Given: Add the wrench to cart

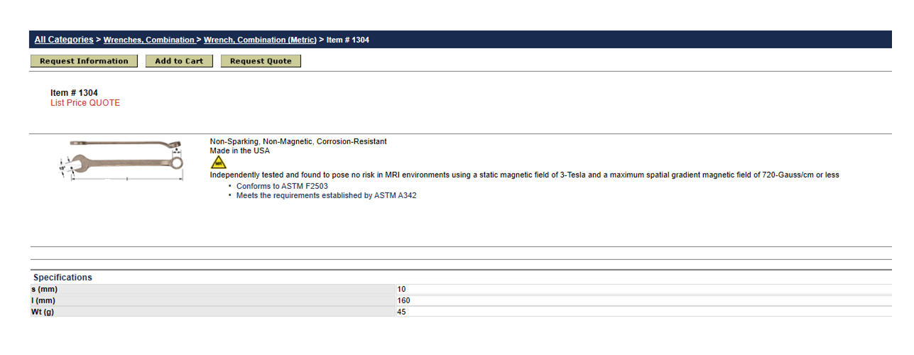Looking at the screenshot, I should pos(179,61).
